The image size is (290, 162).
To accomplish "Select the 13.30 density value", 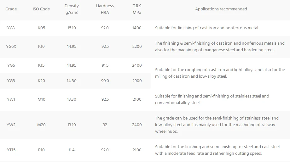I will (x=72, y=99).
